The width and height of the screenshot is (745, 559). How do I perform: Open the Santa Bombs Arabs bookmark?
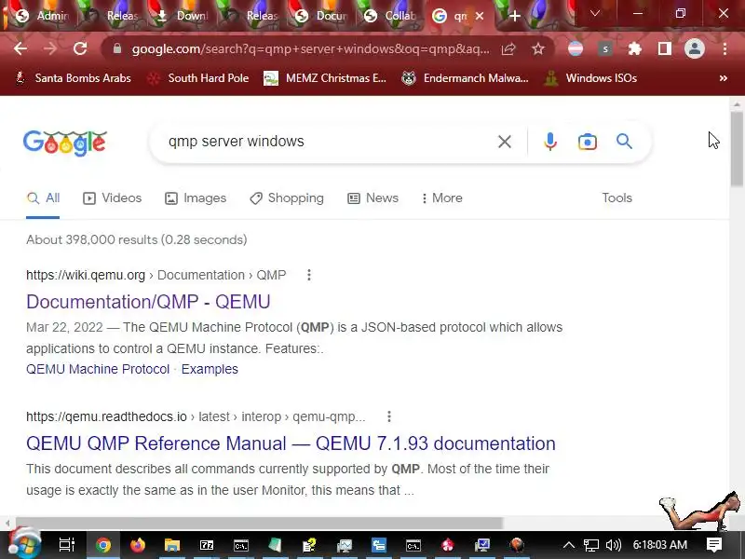pos(73,78)
